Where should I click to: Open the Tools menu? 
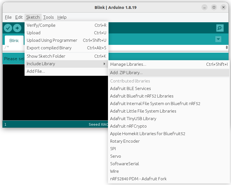tap(48, 17)
